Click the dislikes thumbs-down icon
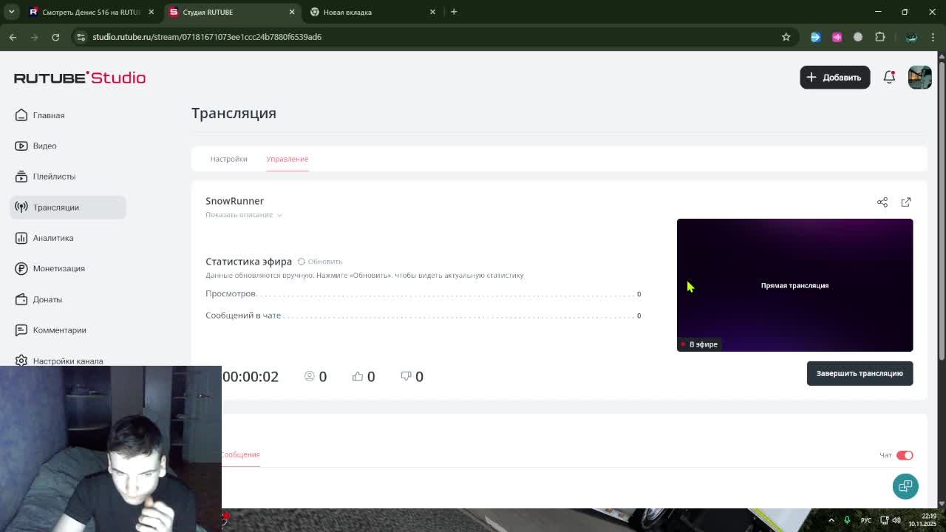This screenshot has width=946, height=532. (406, 376)
